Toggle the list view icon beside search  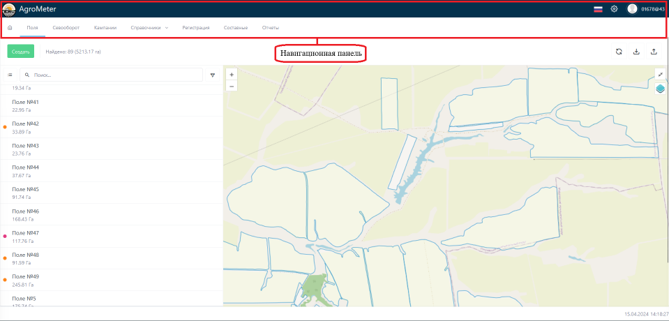click(x=10, y=75)
